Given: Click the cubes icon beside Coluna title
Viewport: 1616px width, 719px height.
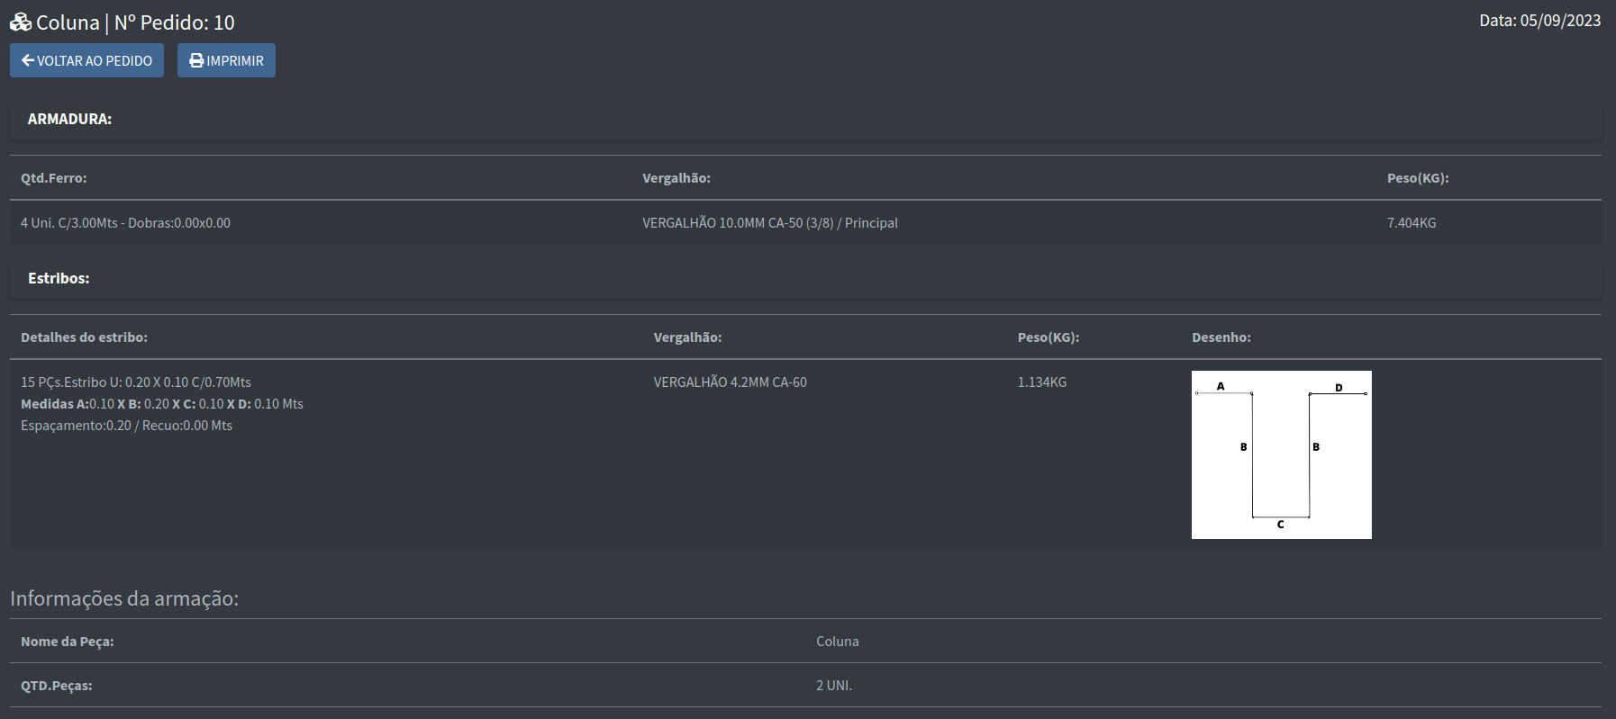Looking at the screenshot, I should (x=21, y=22).
